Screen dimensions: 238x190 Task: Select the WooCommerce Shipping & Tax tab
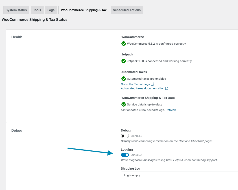[84, 10]
